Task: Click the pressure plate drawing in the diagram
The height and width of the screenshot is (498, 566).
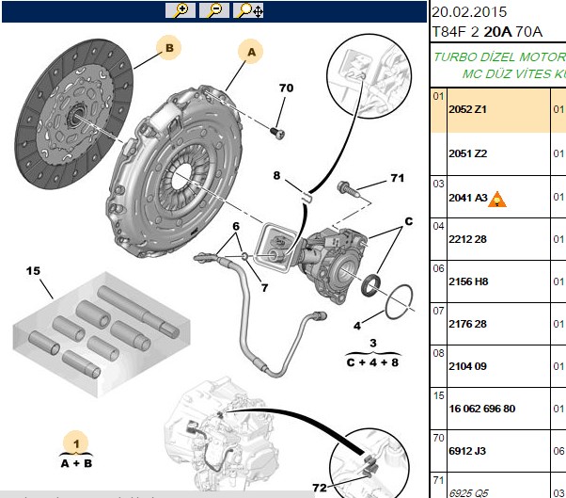Action: [x=174, y=171]
